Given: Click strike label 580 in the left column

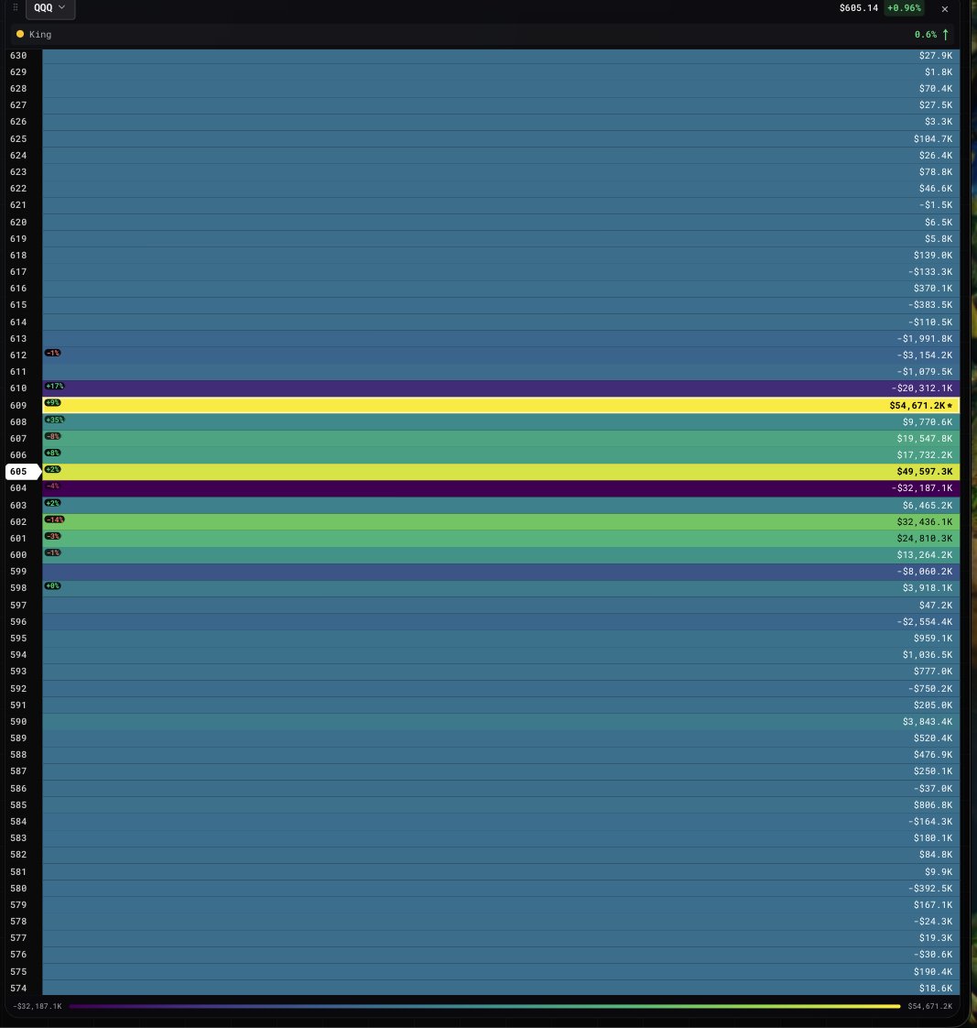Looking at the screenshot, I should pos(18,889).
